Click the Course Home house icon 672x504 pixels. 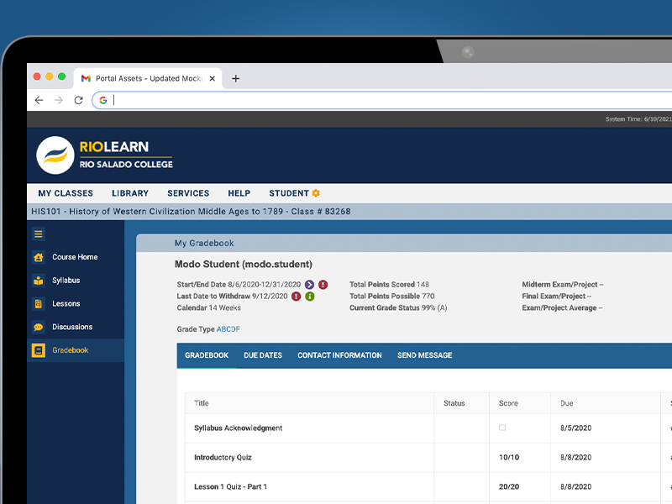[38, 257]
